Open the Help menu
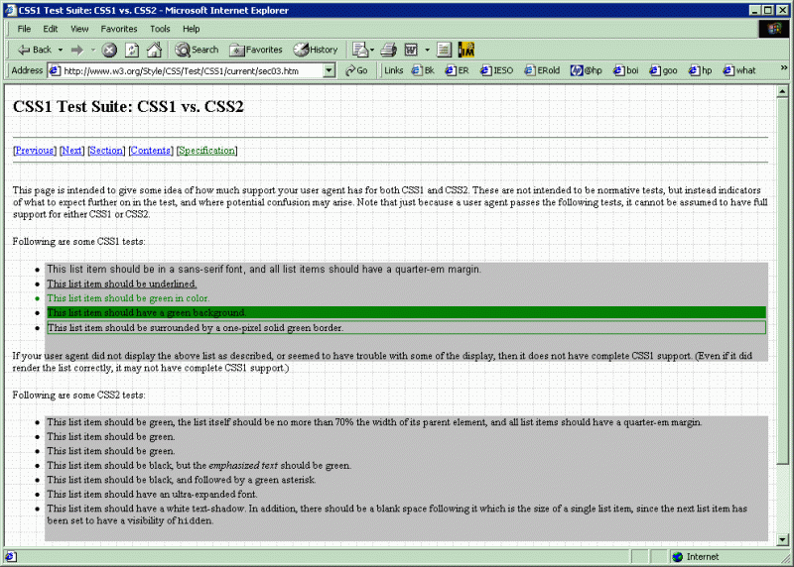Image resolution: width=794 pixels, height=567 pixels. tap(191, 29)
